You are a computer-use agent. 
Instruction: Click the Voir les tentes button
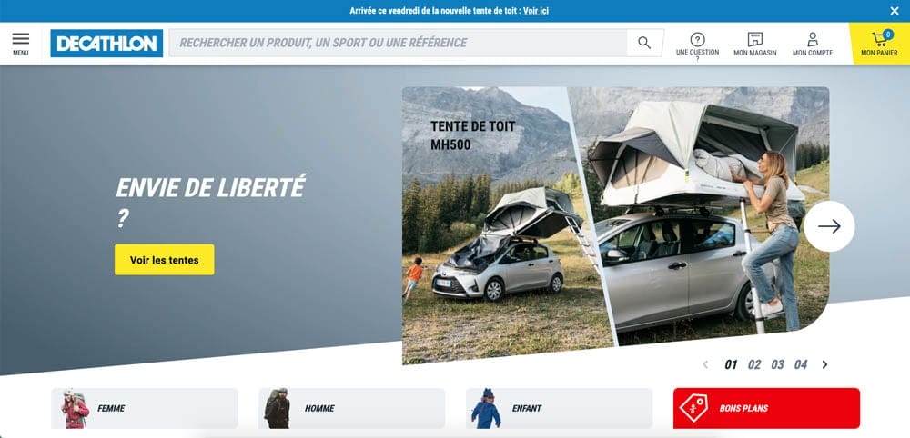(164, 260)
